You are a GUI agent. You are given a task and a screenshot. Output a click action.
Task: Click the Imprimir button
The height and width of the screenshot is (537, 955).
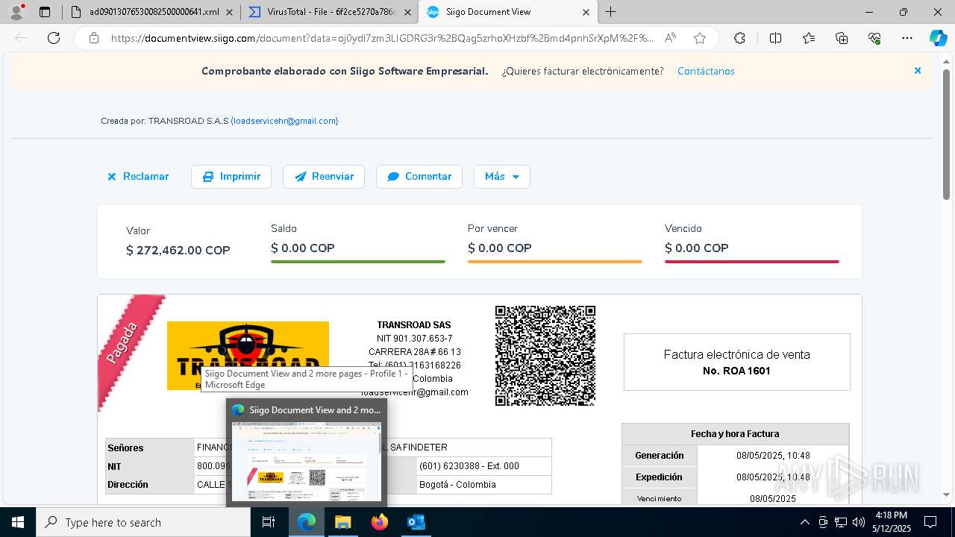coord(231,177)
